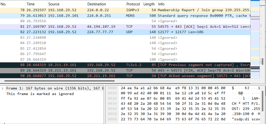This screenshot has width=266, height=124.
Task: Click hex offset 0020 row bytes
Action: coord(173,98)
